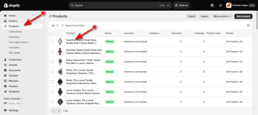This screenshot has height=115, width=258.
Task: Open Gift cards in the sidebar
Action: point(14,53)
